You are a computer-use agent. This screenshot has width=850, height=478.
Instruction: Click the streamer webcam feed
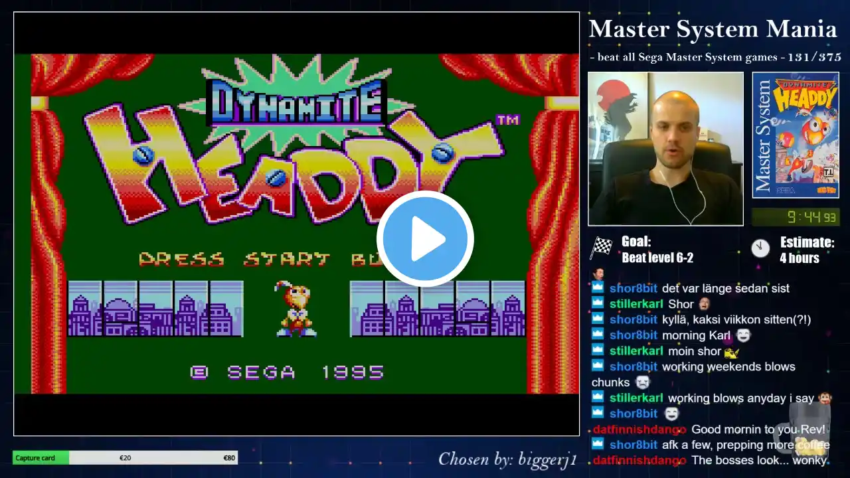pyautogui.click(x=665, y=149)
